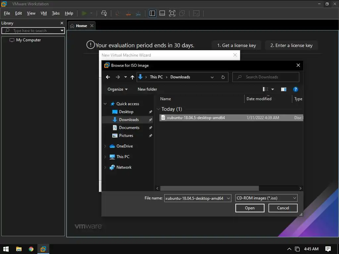
Task: Select My Computer in Library
Action: [x=28, y=40]
